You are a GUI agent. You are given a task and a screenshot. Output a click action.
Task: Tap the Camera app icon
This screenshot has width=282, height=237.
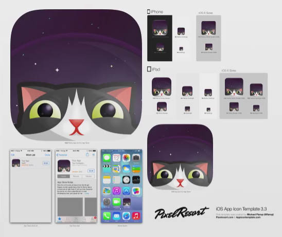136,158
